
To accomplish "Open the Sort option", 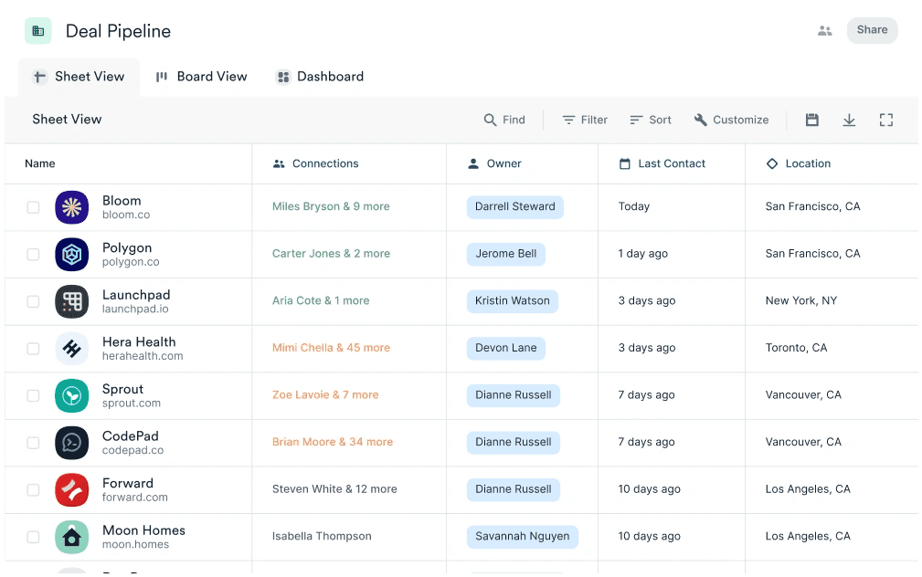I will point(651,120).
